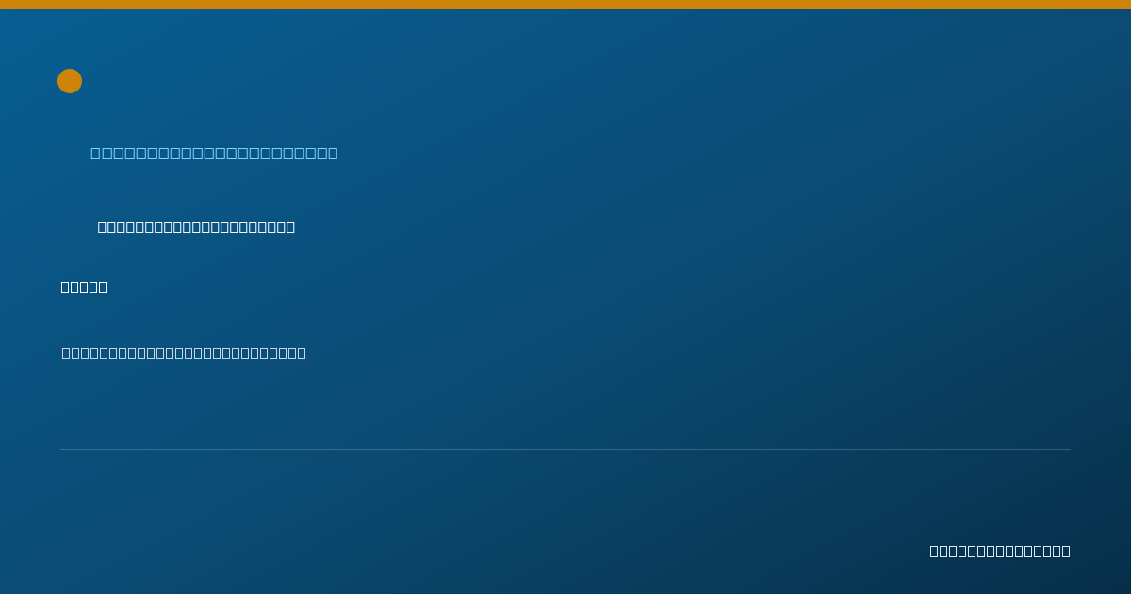Click the middle of the light blue line
Image resolution: width=1131 pixels, height=594 pixels.
click(x=214, y=153)
